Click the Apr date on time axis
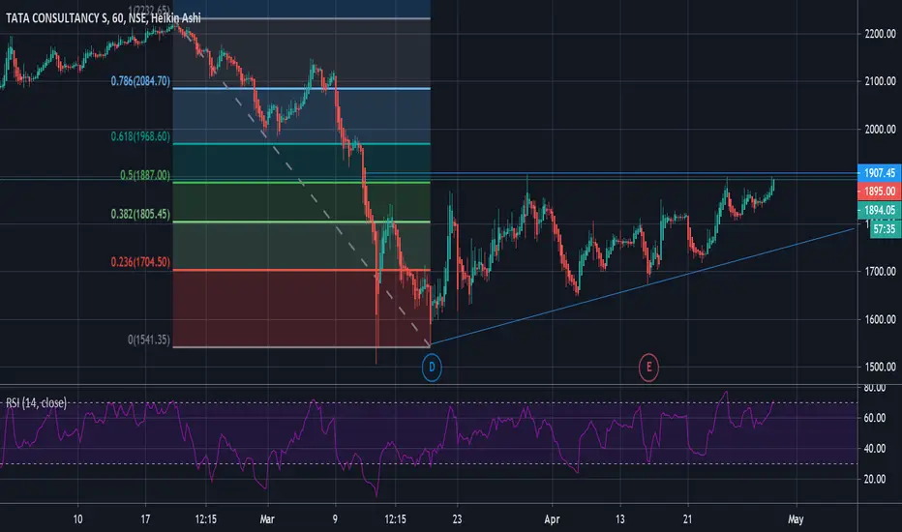This screenshot has height=532, width=902. [552, 518]
